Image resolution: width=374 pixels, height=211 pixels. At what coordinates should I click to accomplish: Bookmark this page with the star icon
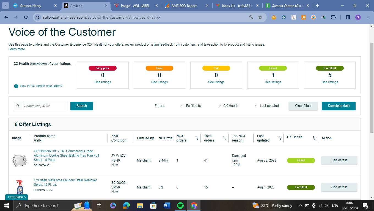pyautogui.click(x=260, y=17)
